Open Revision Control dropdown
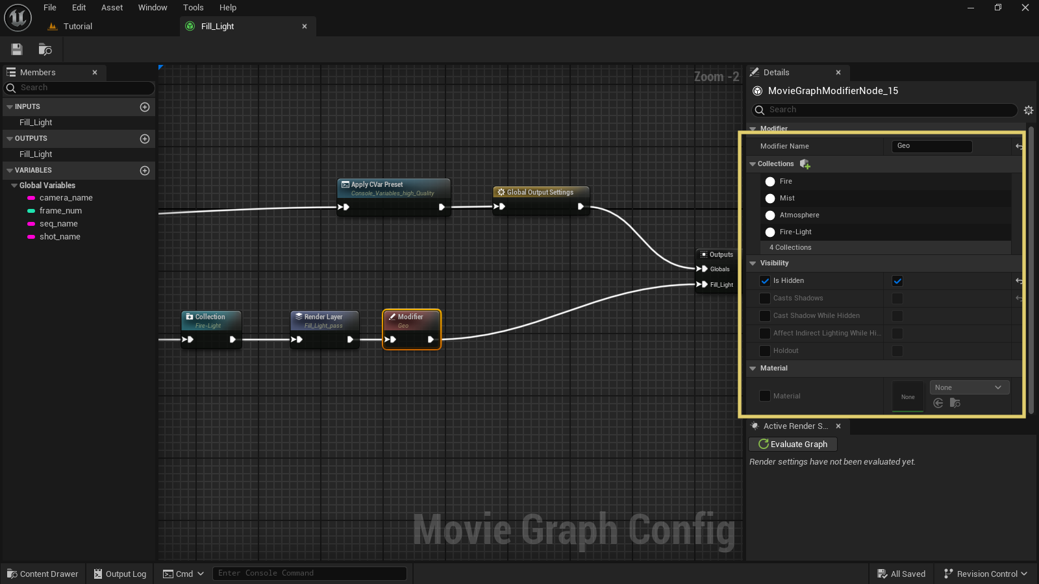 (985, 574)
